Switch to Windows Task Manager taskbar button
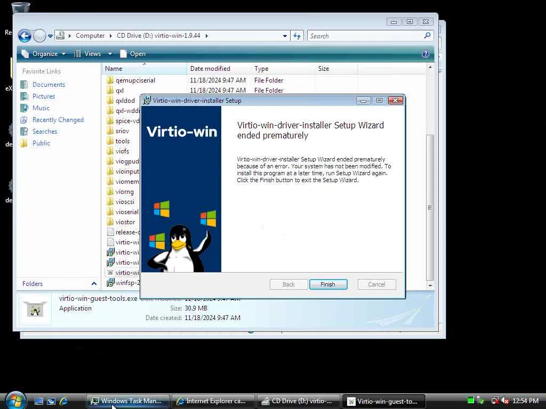 click(128, 401)
